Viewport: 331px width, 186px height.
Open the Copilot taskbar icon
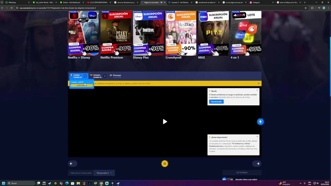pos(61,183)
